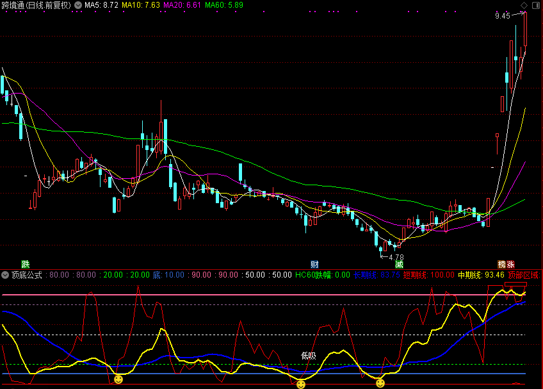Click the green 跌 marker icon

pos(25,264)
